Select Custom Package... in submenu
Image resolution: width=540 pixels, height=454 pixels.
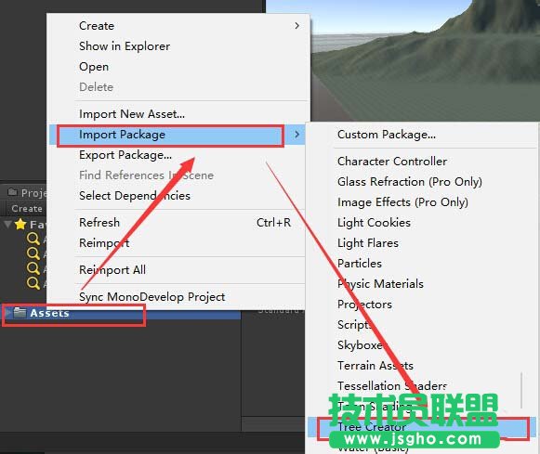422,135
